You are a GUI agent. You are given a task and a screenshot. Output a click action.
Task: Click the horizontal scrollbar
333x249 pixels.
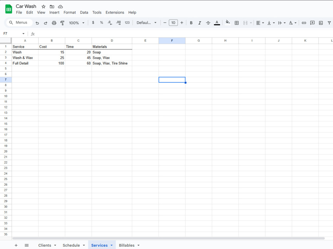pyautogui.click(x=168, y=238)
